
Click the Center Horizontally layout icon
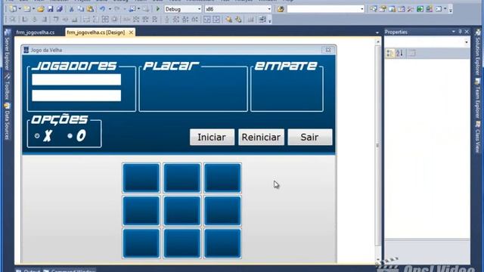tap(206, 20)
